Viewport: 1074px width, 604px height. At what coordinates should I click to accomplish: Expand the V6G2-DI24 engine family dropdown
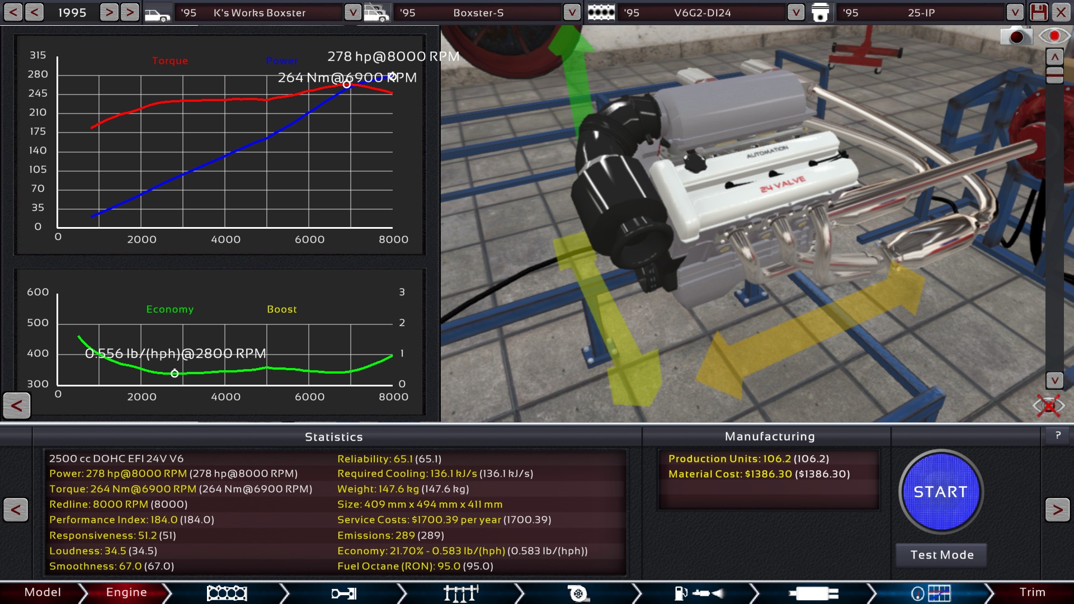click(x=795, y=12)
